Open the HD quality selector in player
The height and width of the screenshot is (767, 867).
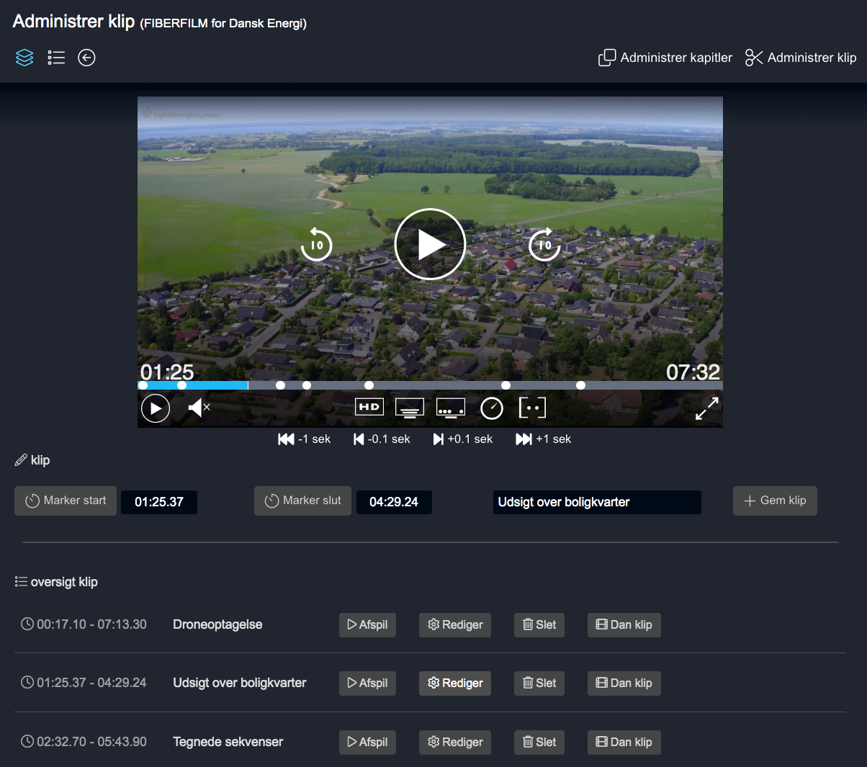click(369, 407)
